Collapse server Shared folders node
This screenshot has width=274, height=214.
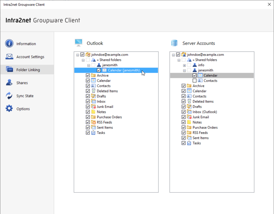pos(179,60)
